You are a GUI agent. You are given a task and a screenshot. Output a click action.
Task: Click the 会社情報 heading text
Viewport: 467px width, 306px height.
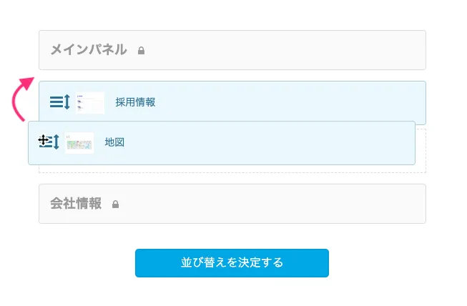point(76,204)
